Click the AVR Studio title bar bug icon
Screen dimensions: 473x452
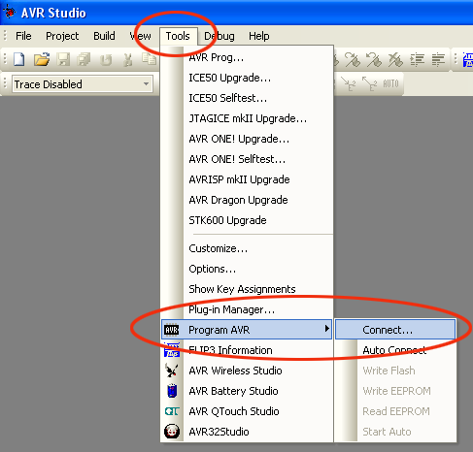coord(10,13)
